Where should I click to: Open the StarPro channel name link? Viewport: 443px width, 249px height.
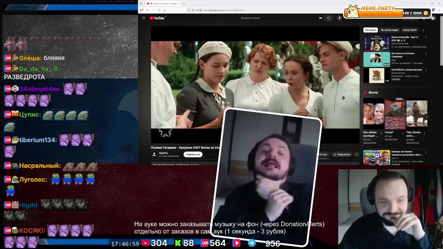tap(163, 153)
